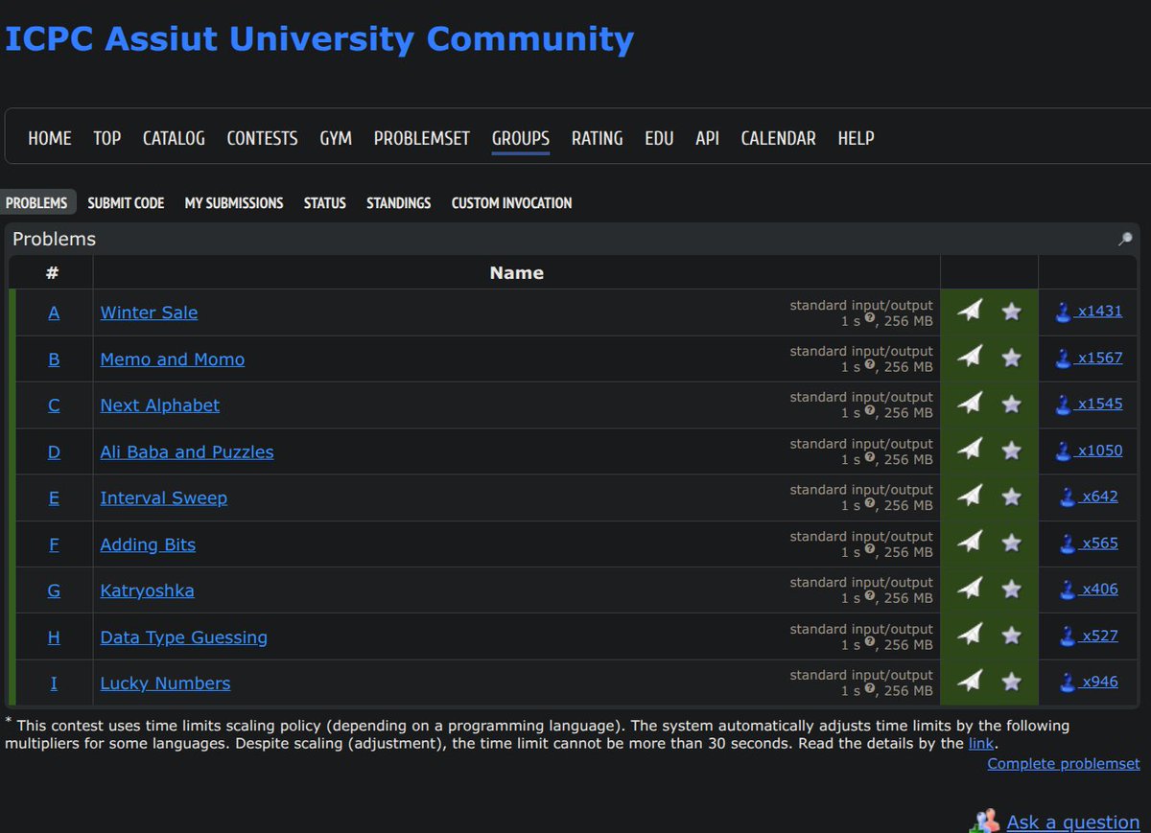Follow the time limits policy 'link'
The image size is (1151, 833).
click(x=981, y=743)
